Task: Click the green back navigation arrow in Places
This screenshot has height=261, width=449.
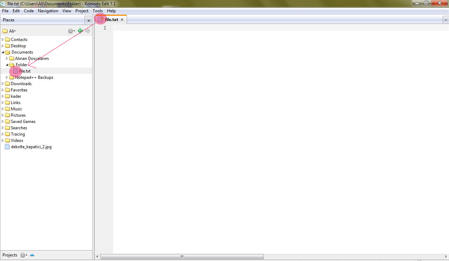Action: (x=80, y=31)
